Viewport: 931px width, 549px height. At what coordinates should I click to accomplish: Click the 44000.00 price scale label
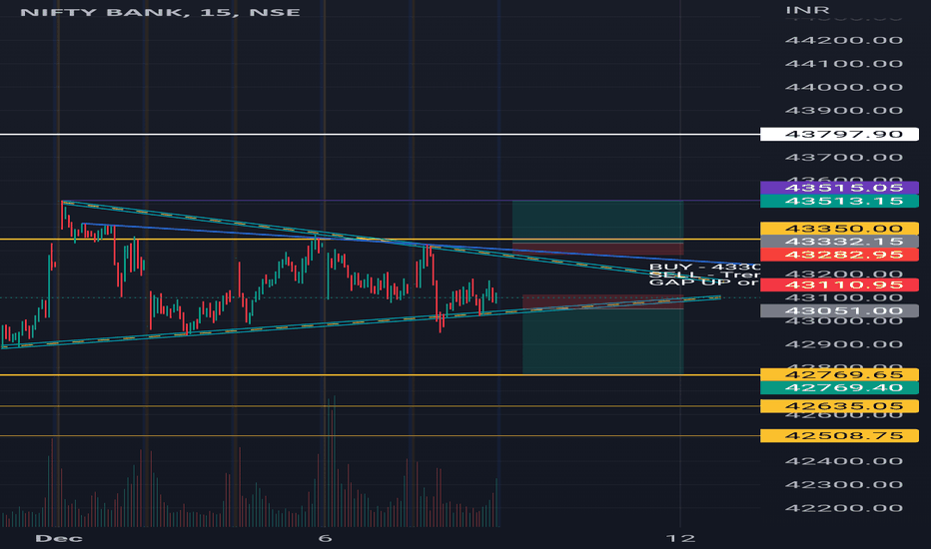point(844,87)
